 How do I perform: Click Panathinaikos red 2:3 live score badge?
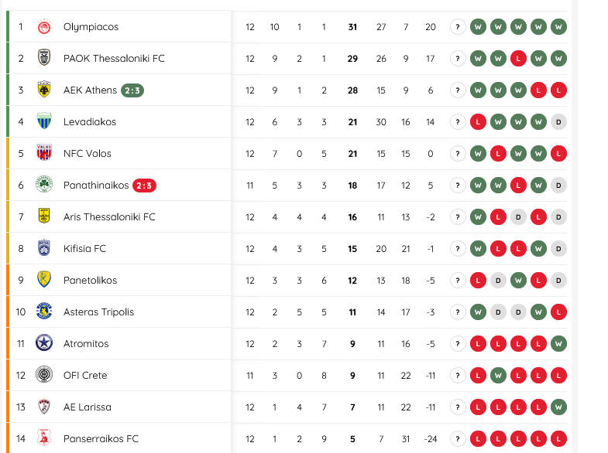click(x=145, y=186)
